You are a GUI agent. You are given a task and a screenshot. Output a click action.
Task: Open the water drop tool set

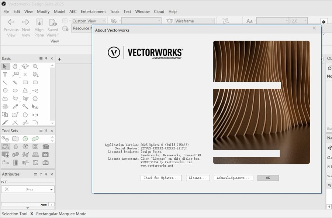(15, 147)
